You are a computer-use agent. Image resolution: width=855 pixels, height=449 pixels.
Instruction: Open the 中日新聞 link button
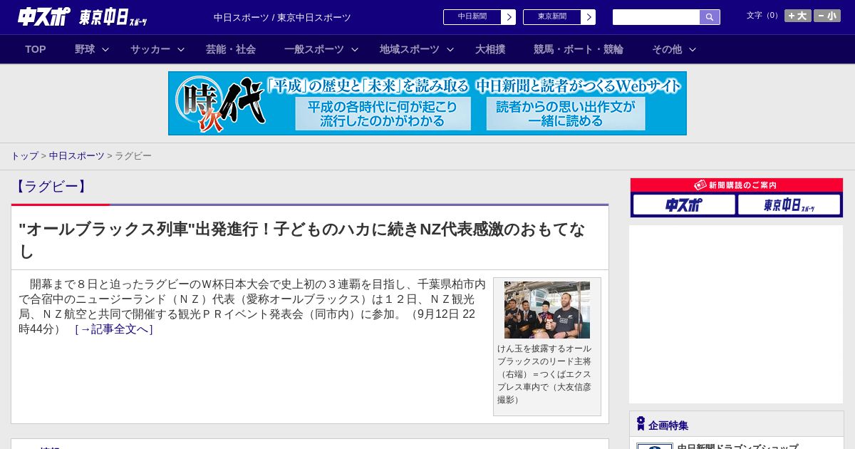(x=472, y=17)
